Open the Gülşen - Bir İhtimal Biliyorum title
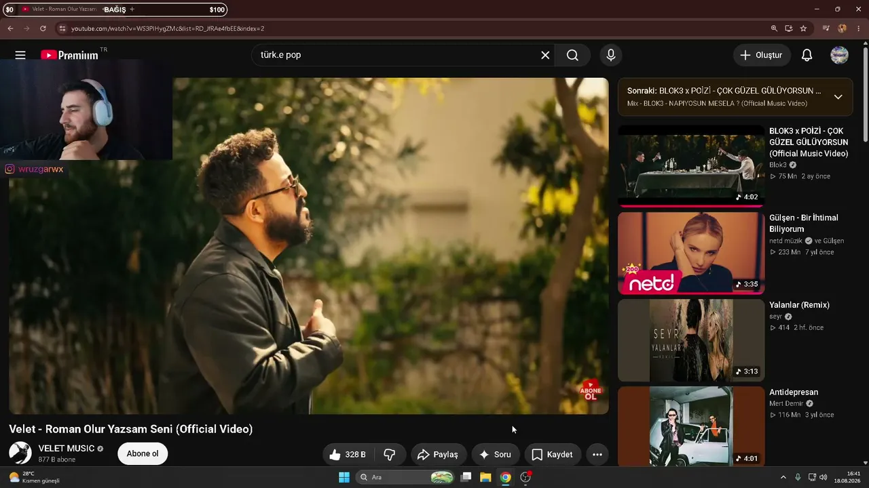Screen dimensions: 869x488 [x=804, y=224]
